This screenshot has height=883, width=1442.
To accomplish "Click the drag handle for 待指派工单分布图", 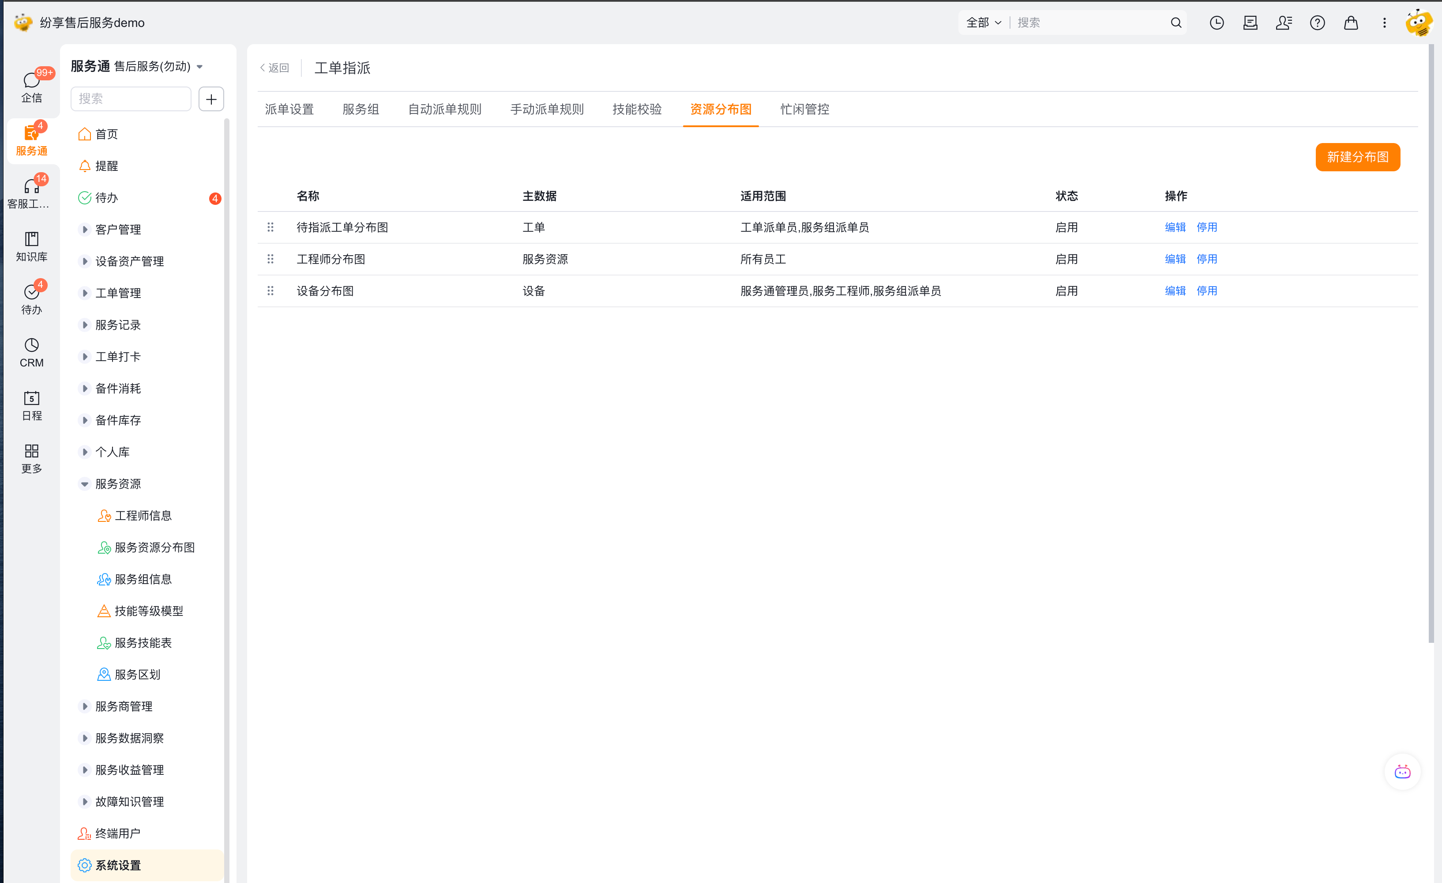I will coord(270,227).
